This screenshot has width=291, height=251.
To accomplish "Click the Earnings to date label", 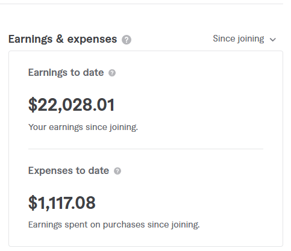I will [66, 73].
